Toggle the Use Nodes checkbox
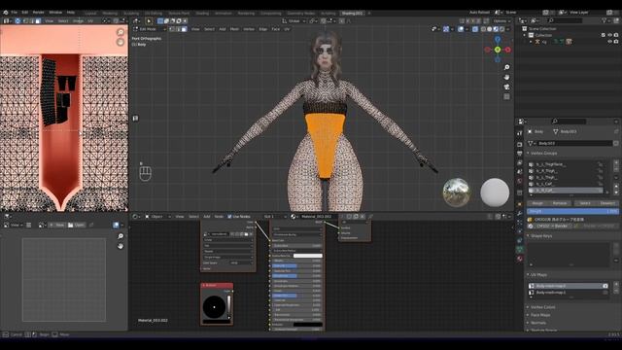Viewport: 622px width, 350px height. [x=229, y=217]
